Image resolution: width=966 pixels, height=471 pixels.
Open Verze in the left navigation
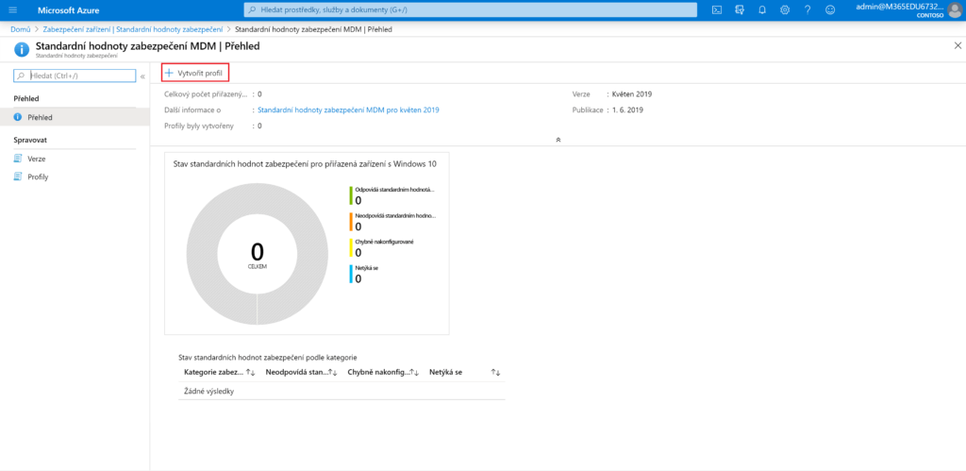pyautogui.click(x=36, y=159)
